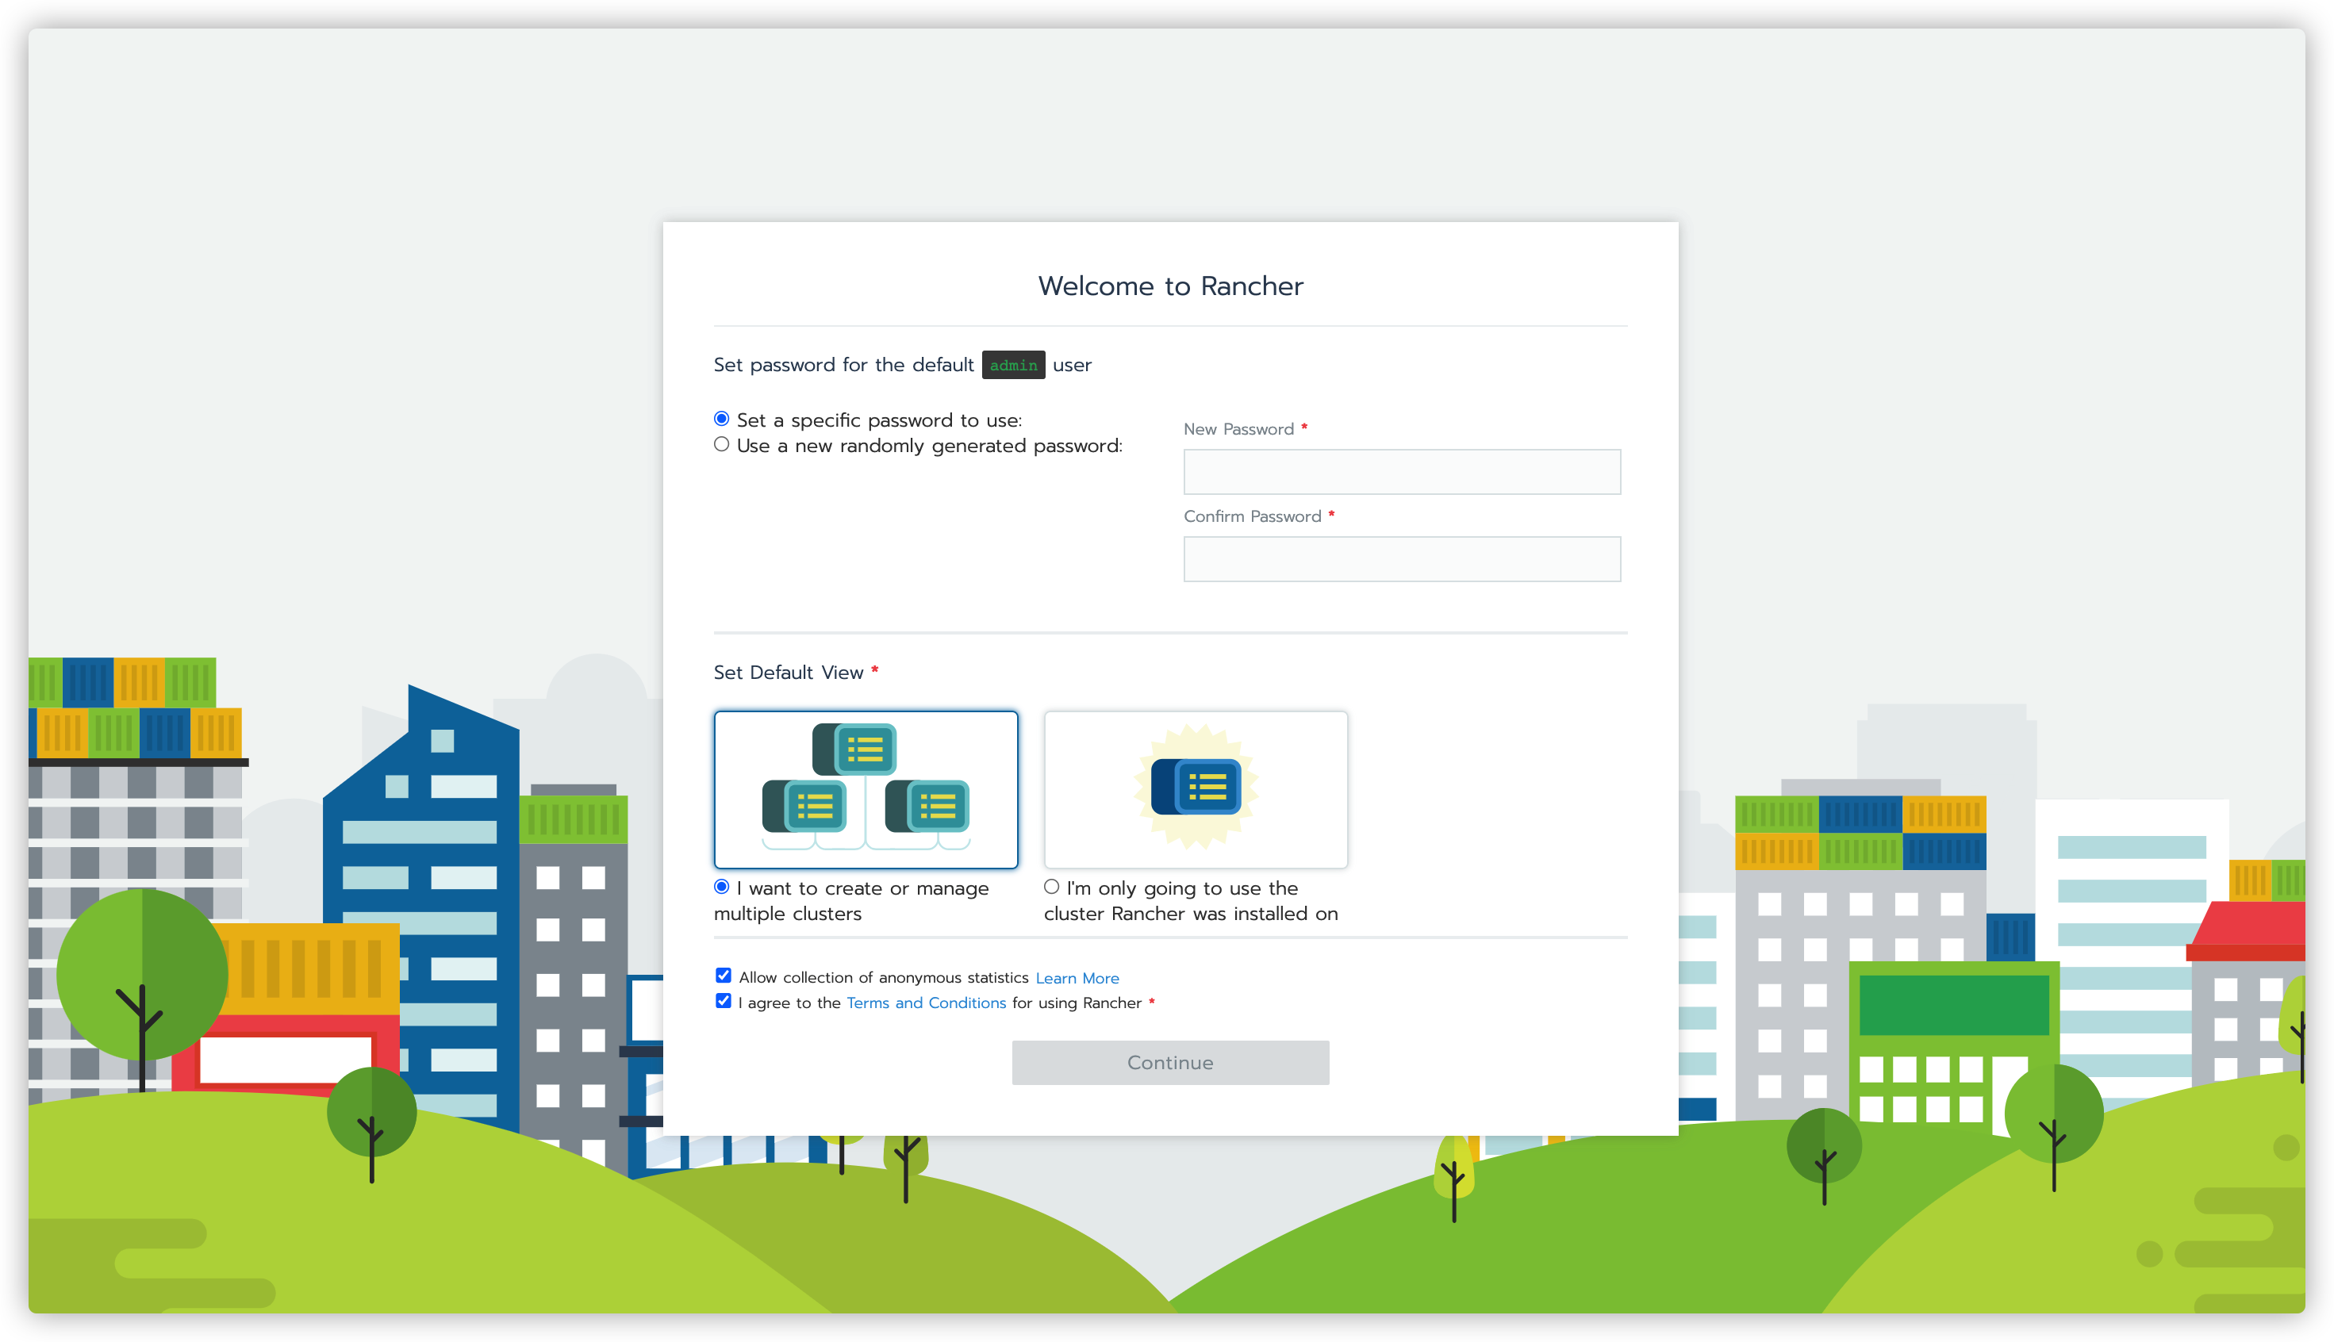The width and height of the screenshot is (2334, 1342).
Task: Select the single cluster illustration card
Action: pos(1196,789)
